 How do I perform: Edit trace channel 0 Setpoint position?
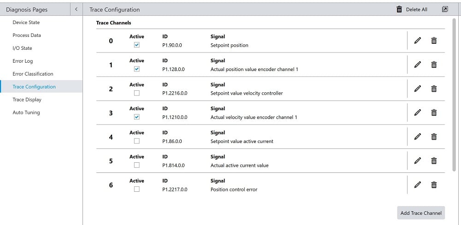click(417, 41)
